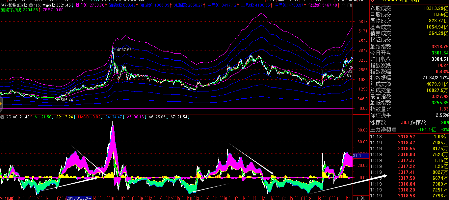Click the 总成交量 18027.5万 row

click(409, 90)
